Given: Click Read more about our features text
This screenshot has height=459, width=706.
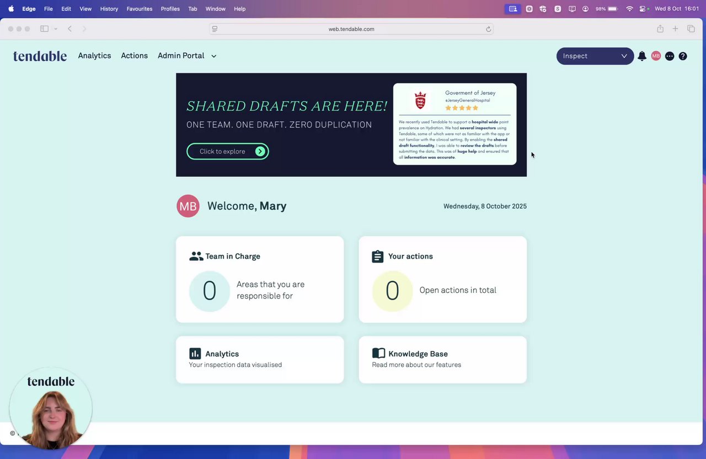Looking at the screenshot, I should 416,365.
